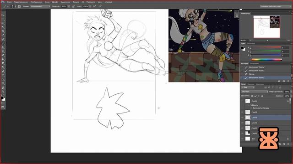293x164 pixels.
Task: Click History panel camera snapshot icon
Action: pyautogui.click(x=284, y=81)
